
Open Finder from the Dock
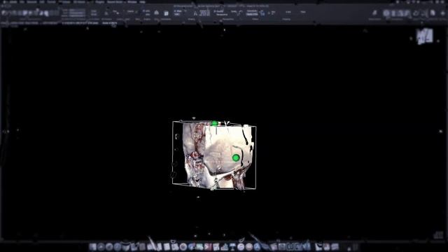click(x=93, y=247)
